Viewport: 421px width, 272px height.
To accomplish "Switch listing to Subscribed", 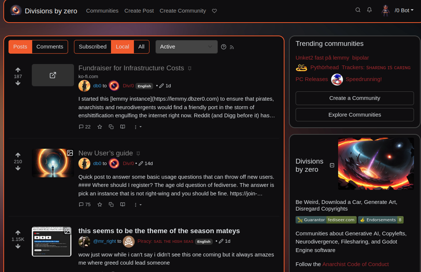I will pos(93,47).
